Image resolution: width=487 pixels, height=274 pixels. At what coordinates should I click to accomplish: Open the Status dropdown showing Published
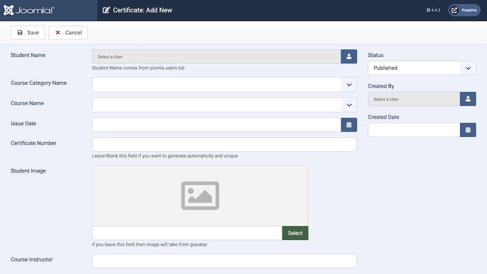(421, 68)
